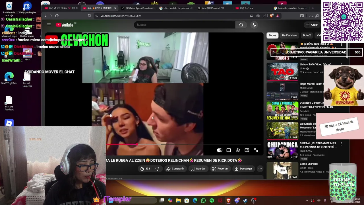The width and height of the screenshot is (364, 205).
Task: Dislike the video with thumbs down
Action: coord(157,169)
